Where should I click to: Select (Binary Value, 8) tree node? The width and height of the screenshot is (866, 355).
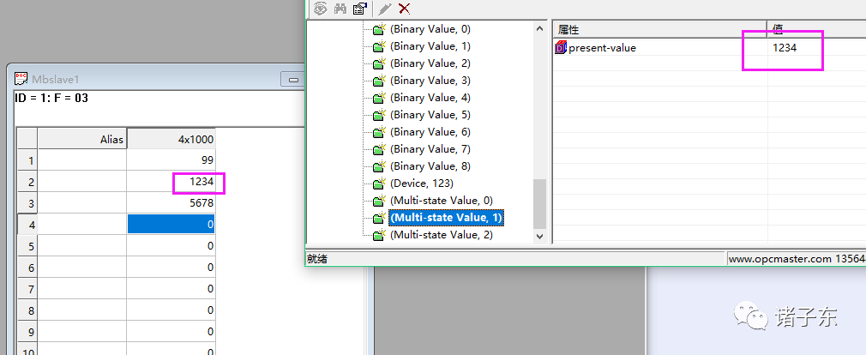(430, 165)
